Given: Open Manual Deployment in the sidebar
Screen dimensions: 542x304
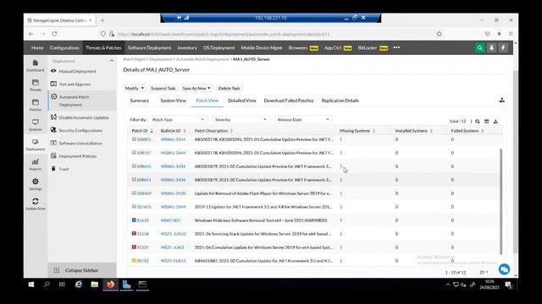Looking at the screenshot, I should pyautogui.click(x=77, y=71).
